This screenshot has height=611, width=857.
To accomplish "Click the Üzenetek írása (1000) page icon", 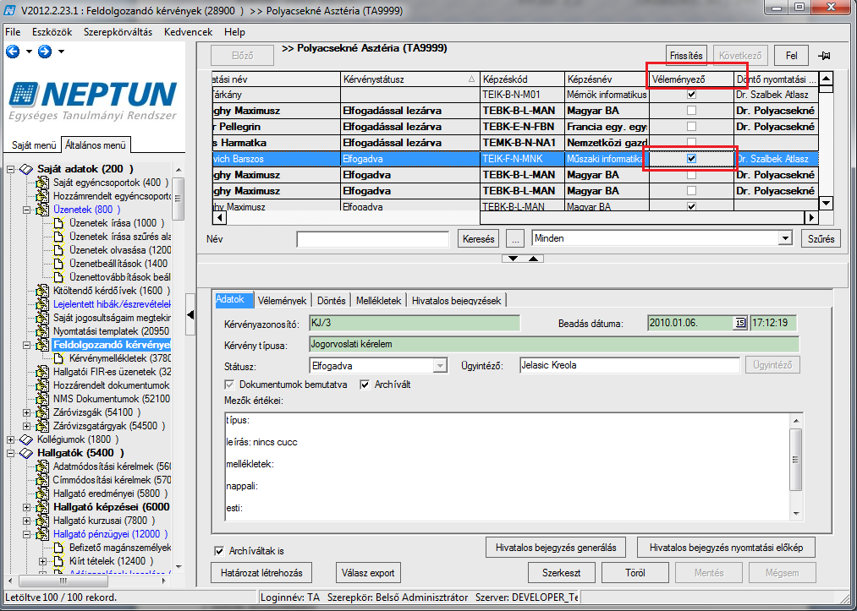I will (x=59, y=223).
